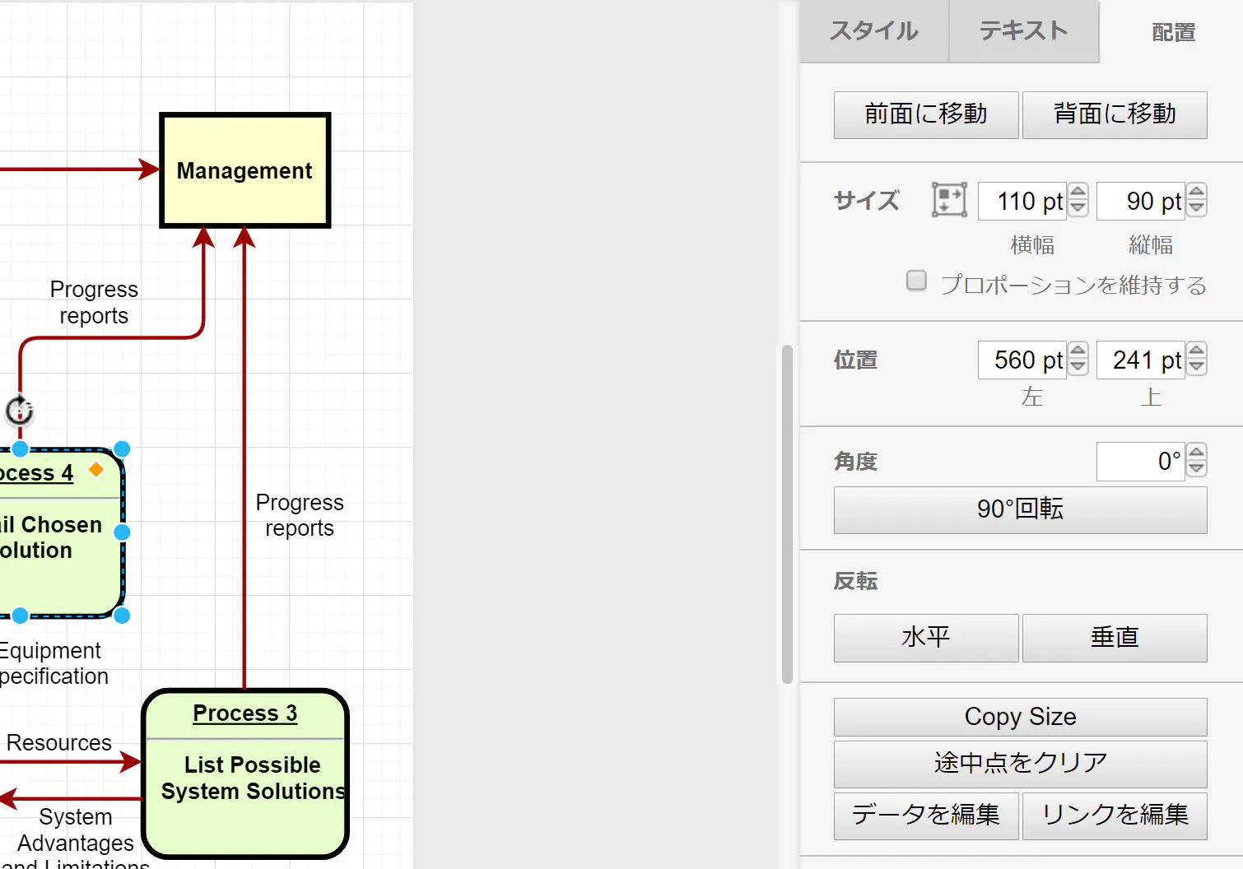Image resolution: width=1243 pixels, height=869 pixels.
Task: Flip the shape using 垂直
Action: 1115,638
